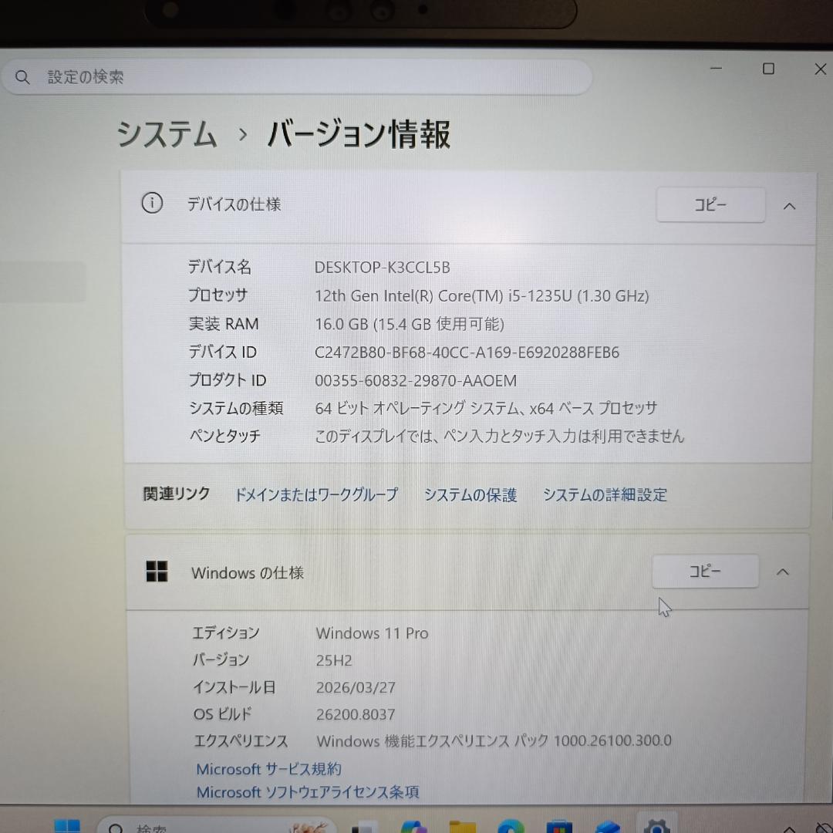
Task: Click the info icon beside デバイスの仕様
Action: tap(152, 204)
